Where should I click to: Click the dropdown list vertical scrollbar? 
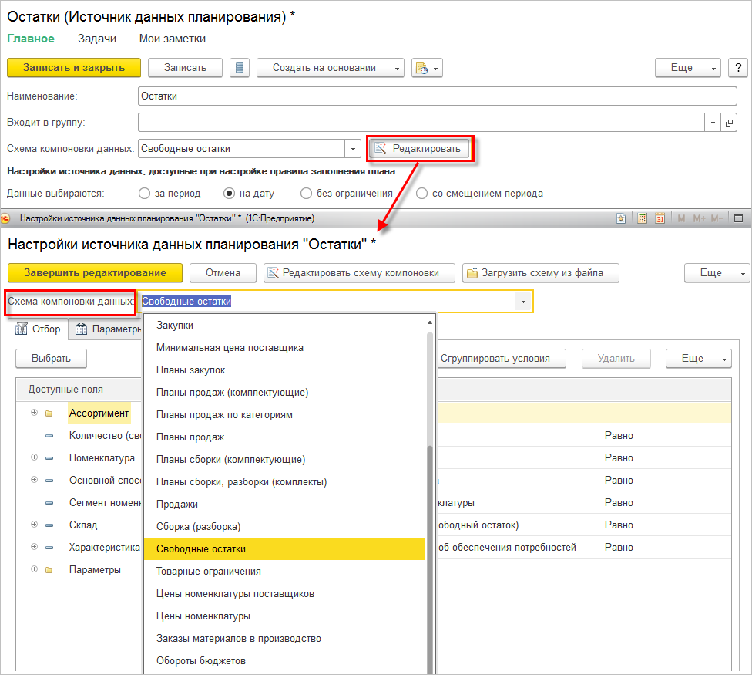pyautogui.click(x=430, y=494)
